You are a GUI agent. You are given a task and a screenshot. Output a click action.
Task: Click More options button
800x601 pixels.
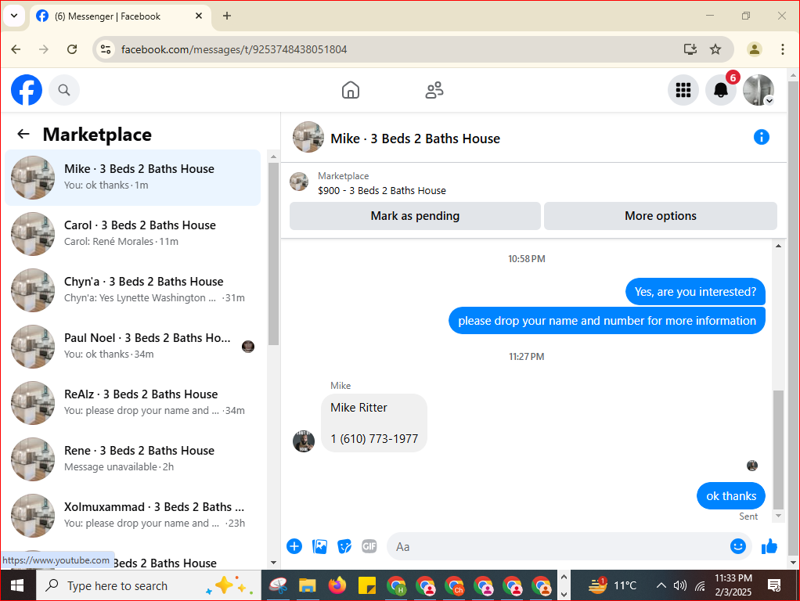pos(660,216)
